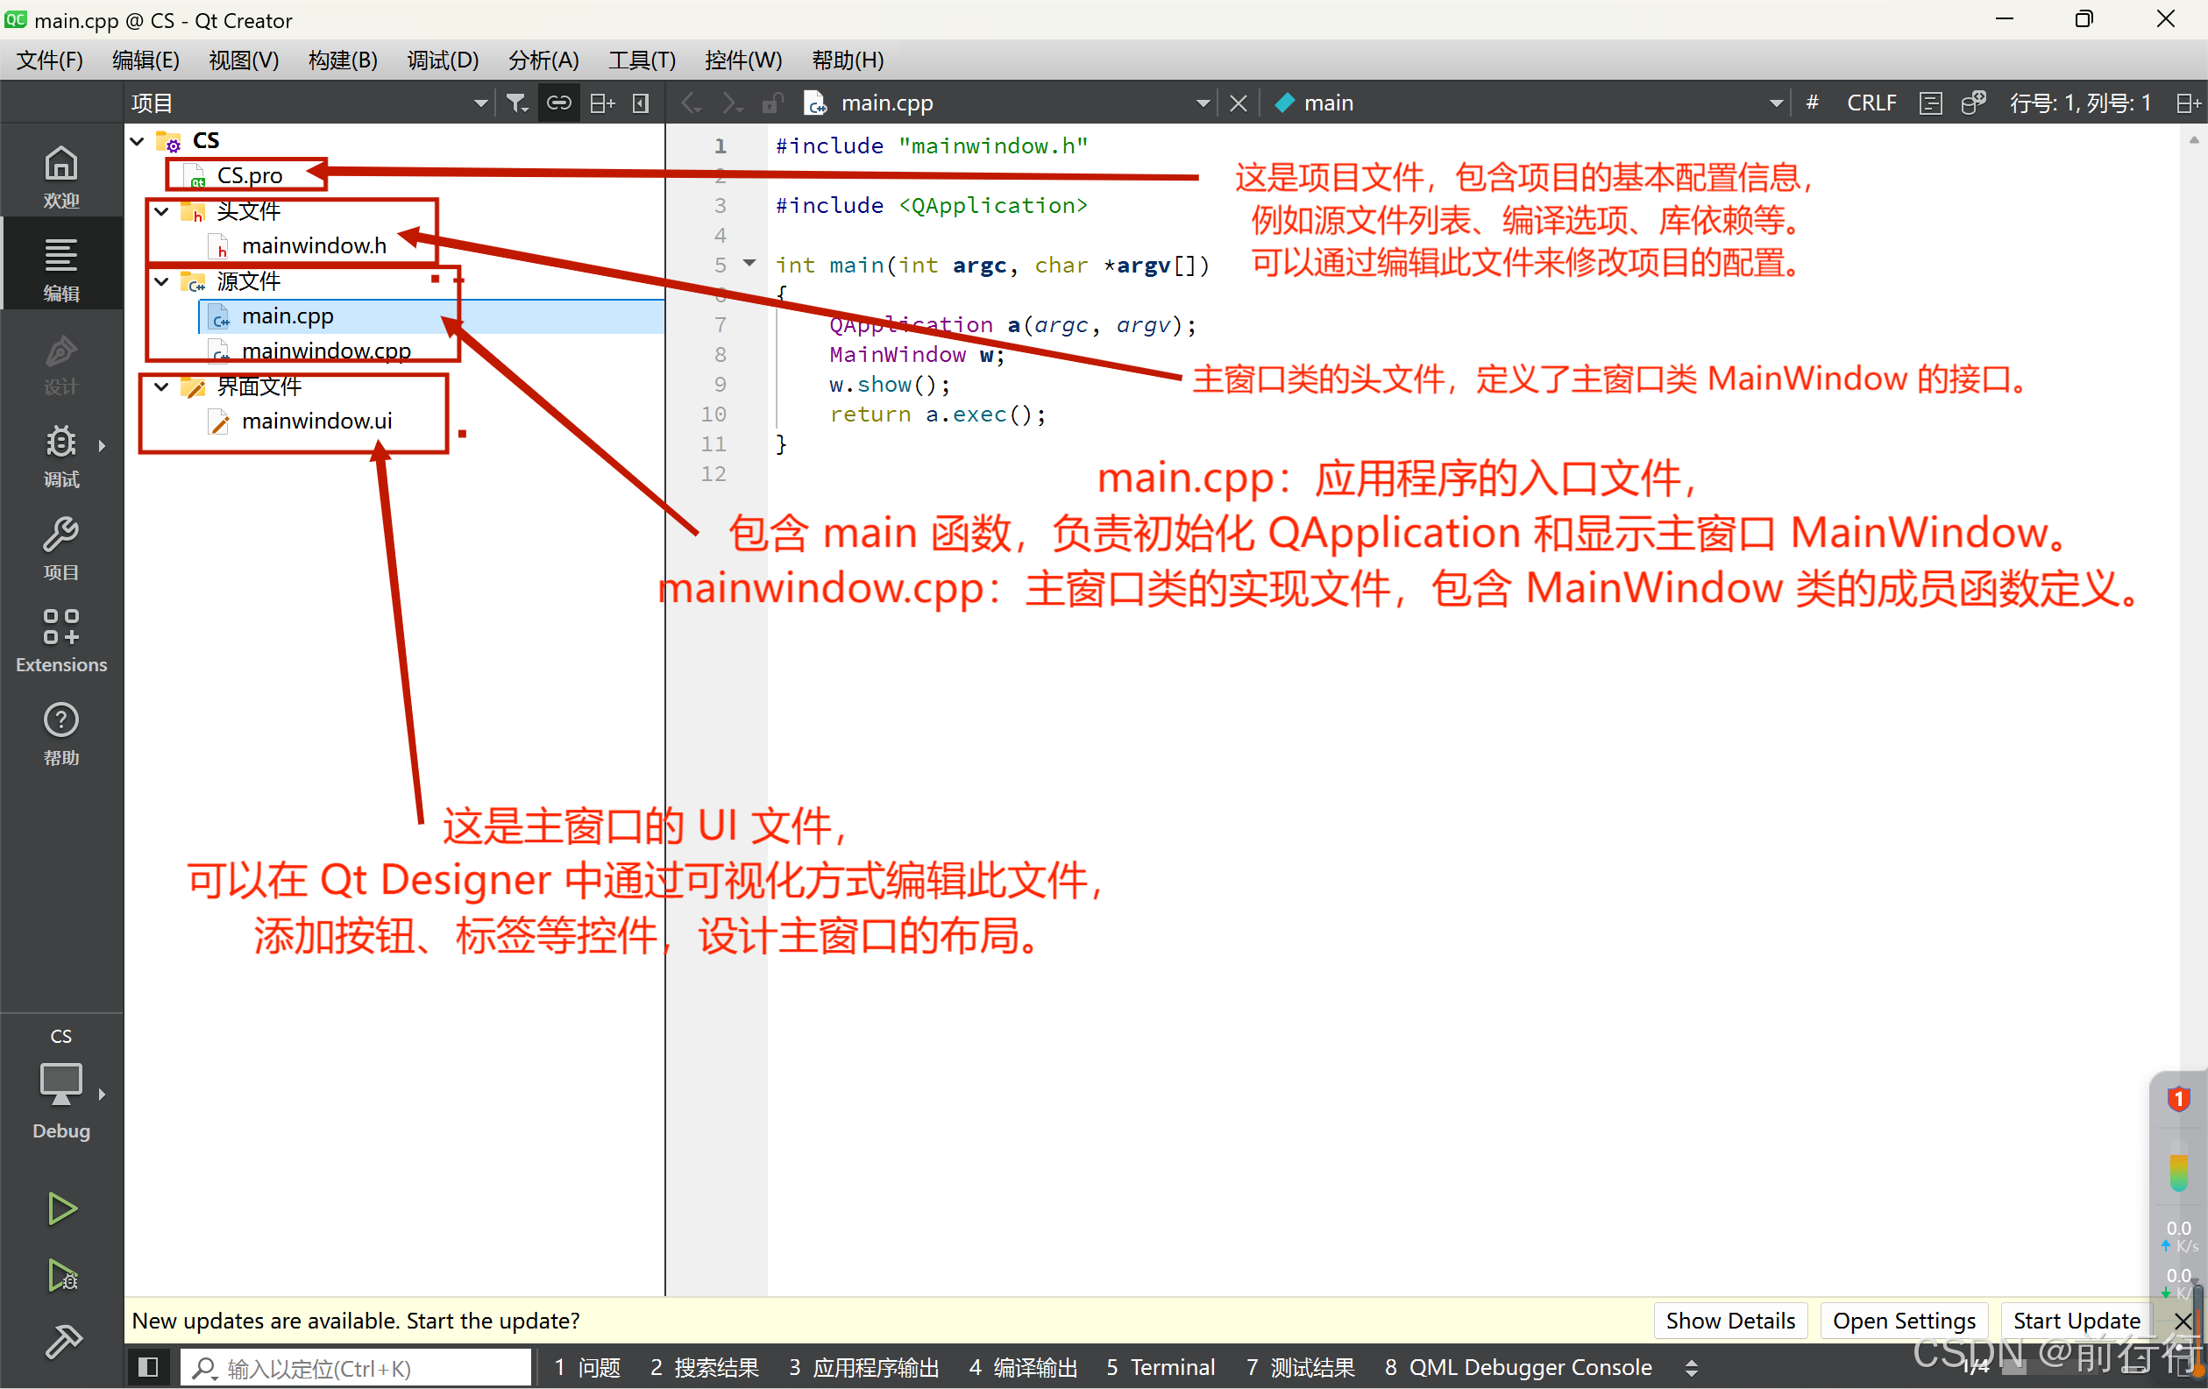Click the filter tree icon in the project pane
This screenshot has width=2208, height=1389.
(x=516, y=103)
